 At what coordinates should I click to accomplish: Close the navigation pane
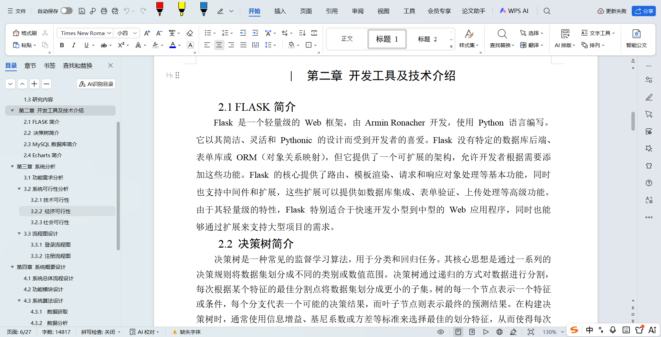tap(111, 65)
